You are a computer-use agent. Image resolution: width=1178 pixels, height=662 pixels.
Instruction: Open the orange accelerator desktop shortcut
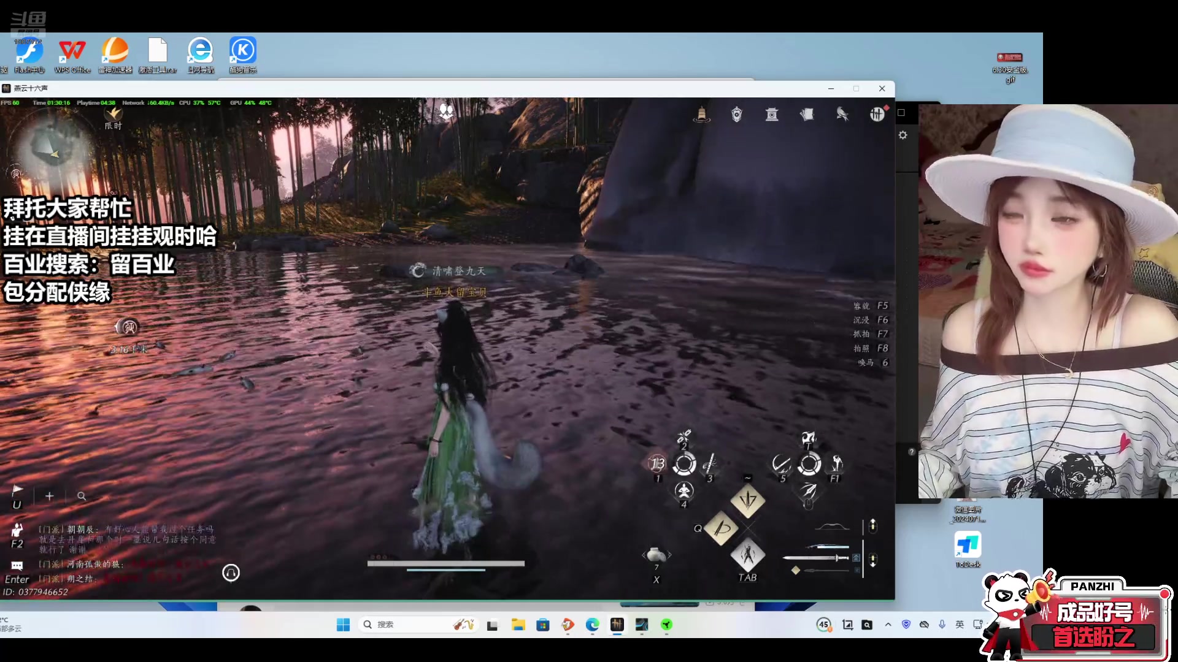[115, 55]
